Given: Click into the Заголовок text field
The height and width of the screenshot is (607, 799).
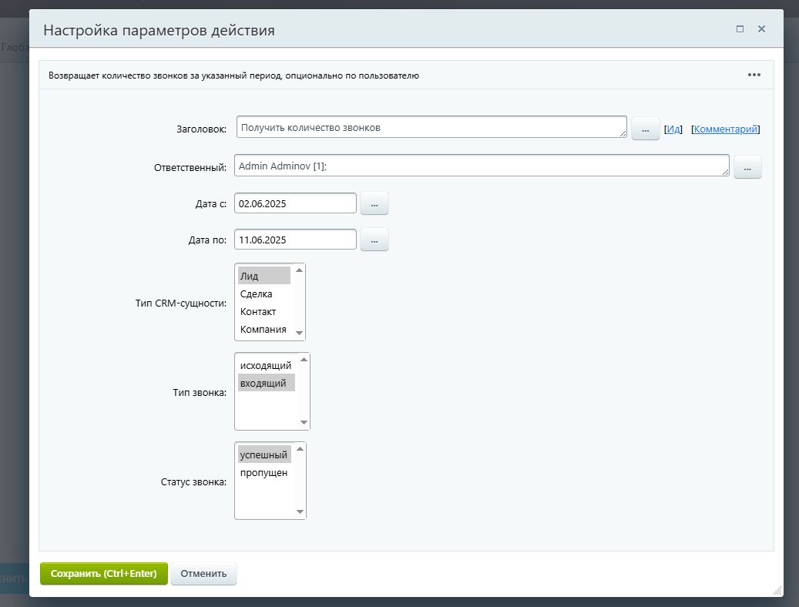Looking at the screenshot, I should [x=431, y=128].
